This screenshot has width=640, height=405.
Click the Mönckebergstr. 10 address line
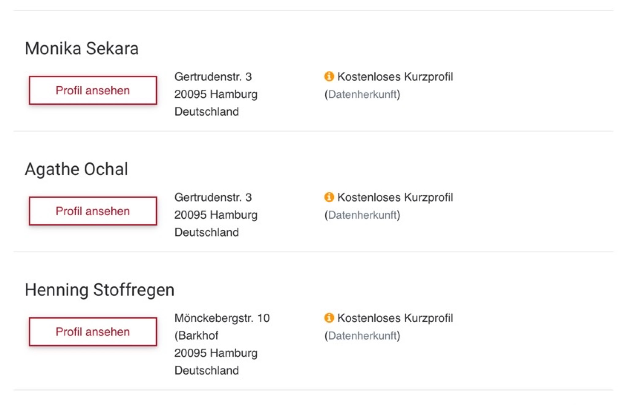click(x=222, y=318)
